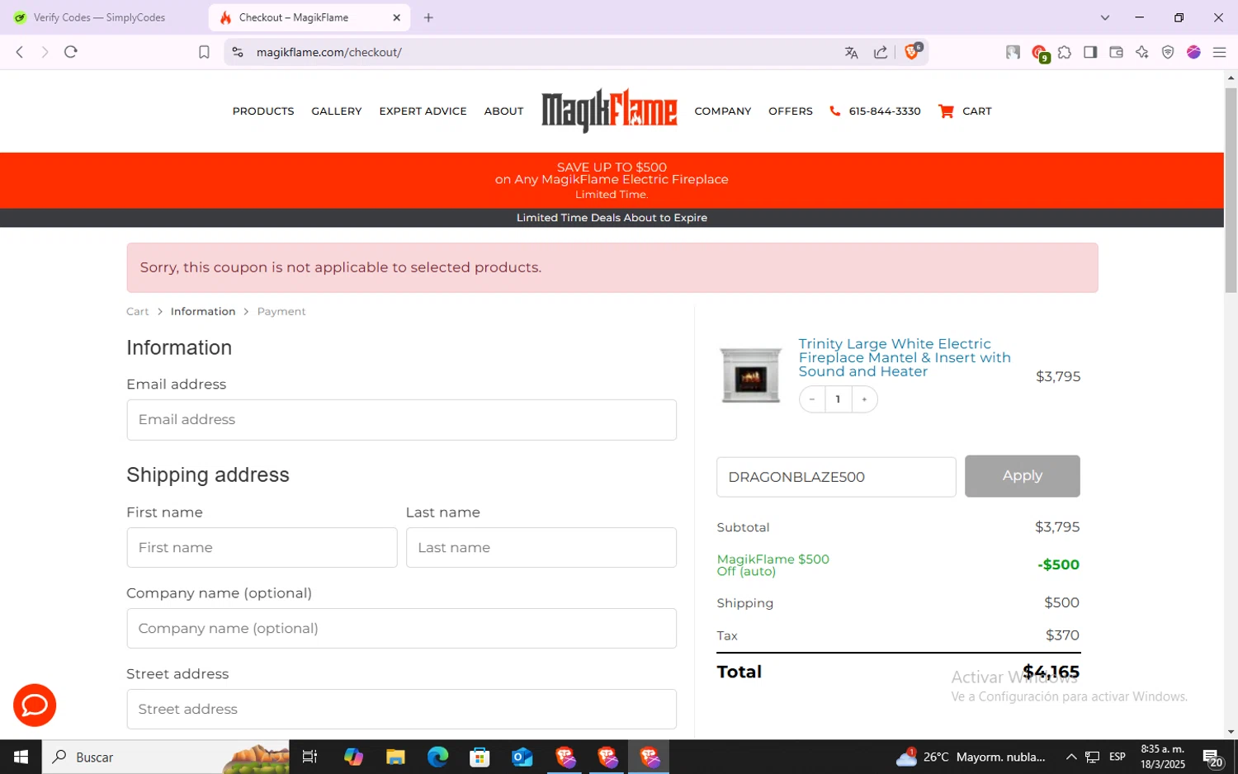Click the browser forward arrow
The image size is (1238, 774).
click(x=45, y=52)
